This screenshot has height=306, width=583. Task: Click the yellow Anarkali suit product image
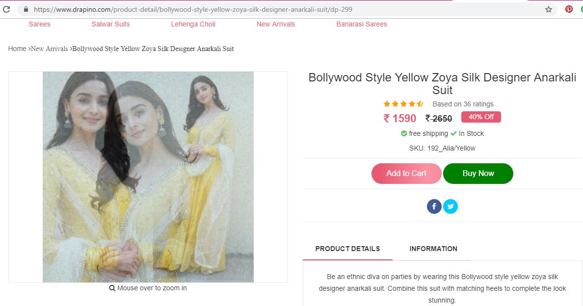coord(148,177)
